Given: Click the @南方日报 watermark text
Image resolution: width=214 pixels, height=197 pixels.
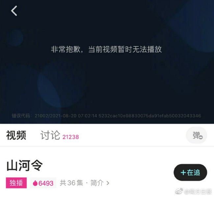Looking at the screenshot, I should click(x=198, y=192).
